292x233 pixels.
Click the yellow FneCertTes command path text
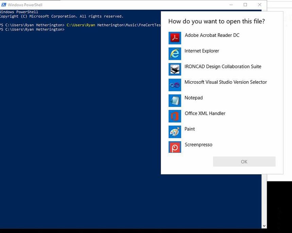114,25
